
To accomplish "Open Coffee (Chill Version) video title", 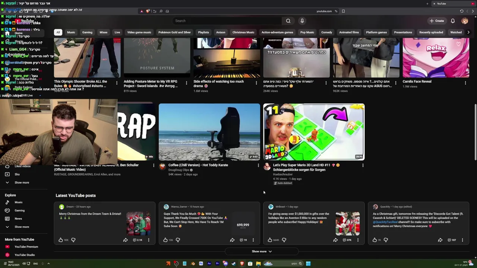I will pyautogui.click(x=198, y=165).
